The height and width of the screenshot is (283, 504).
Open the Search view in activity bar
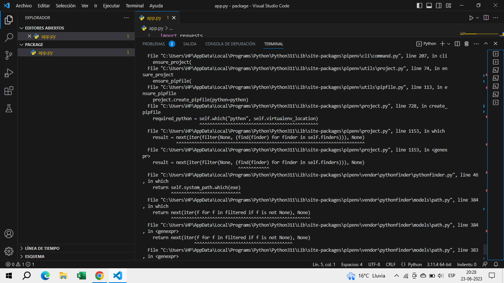(9, 38)
